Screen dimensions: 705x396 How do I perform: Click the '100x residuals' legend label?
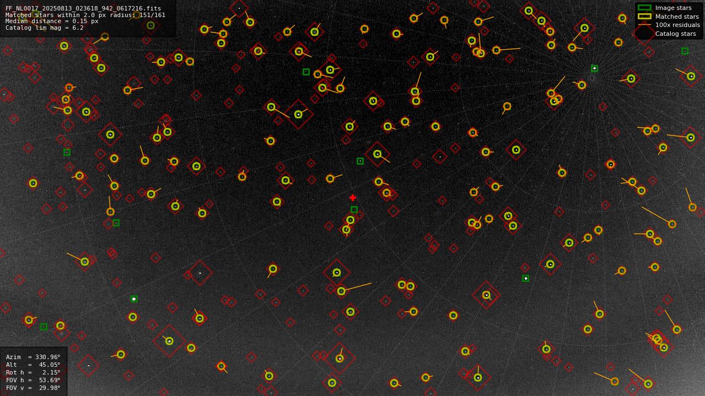[x=677, y=25]
